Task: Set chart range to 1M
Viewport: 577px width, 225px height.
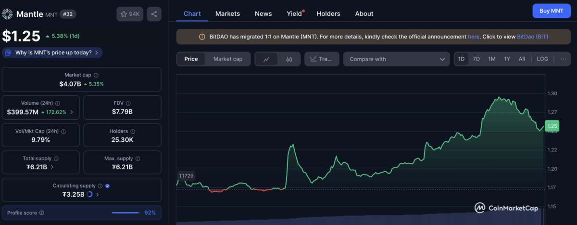Action: click(492, 59)
